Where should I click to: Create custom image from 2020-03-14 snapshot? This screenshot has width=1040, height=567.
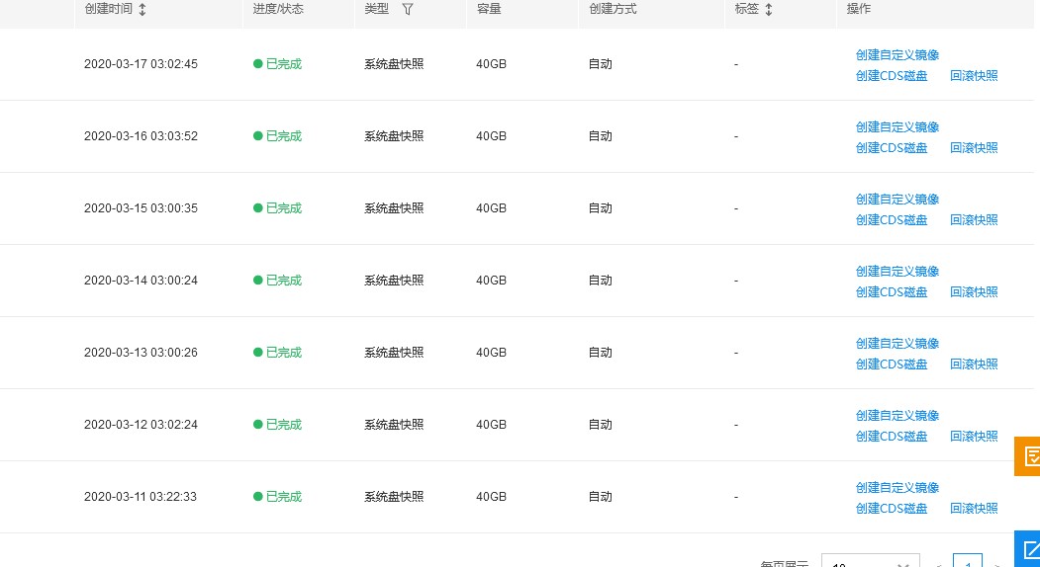(897, 272)
